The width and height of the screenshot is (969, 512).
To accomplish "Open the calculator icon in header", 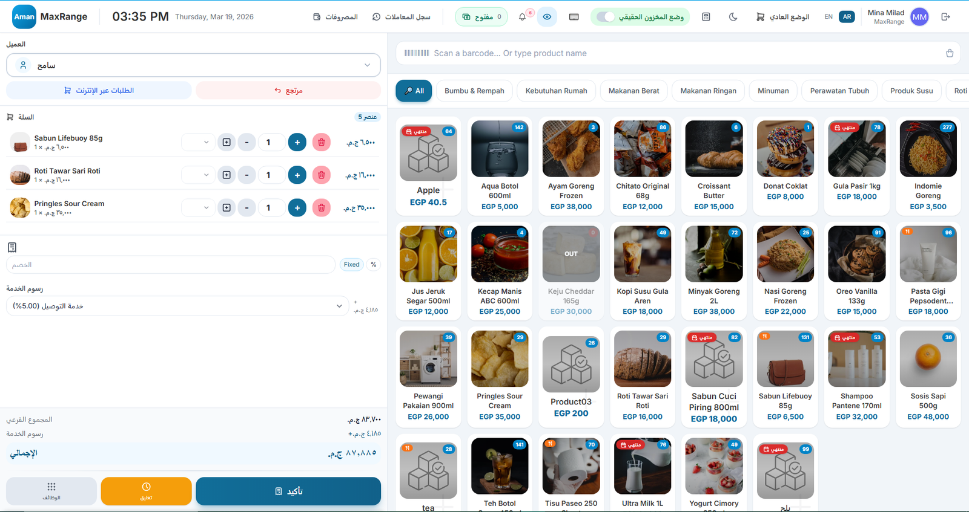I will (x=706, y=17).
